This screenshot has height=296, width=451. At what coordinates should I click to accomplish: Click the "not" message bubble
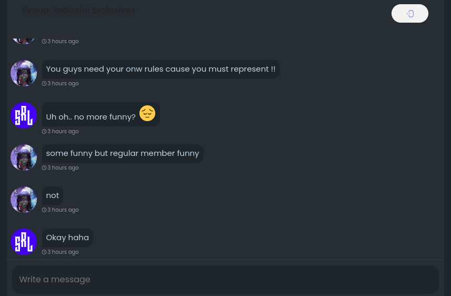coord(53,195)
